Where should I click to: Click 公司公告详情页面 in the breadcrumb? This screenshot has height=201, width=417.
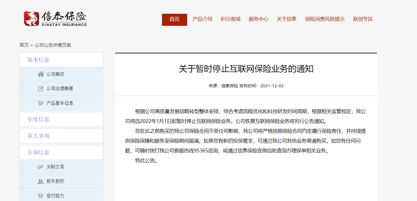(x=53, y=45)
